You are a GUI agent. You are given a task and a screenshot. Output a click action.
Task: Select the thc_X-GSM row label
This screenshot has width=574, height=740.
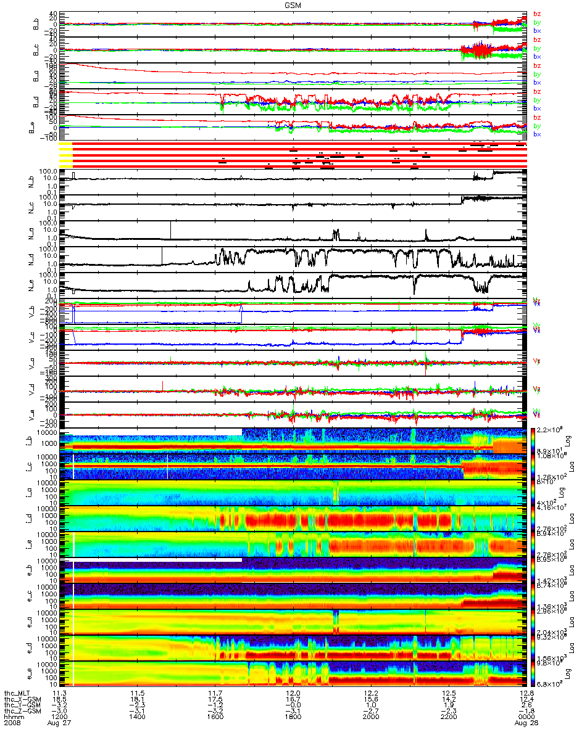click(22, 700)
